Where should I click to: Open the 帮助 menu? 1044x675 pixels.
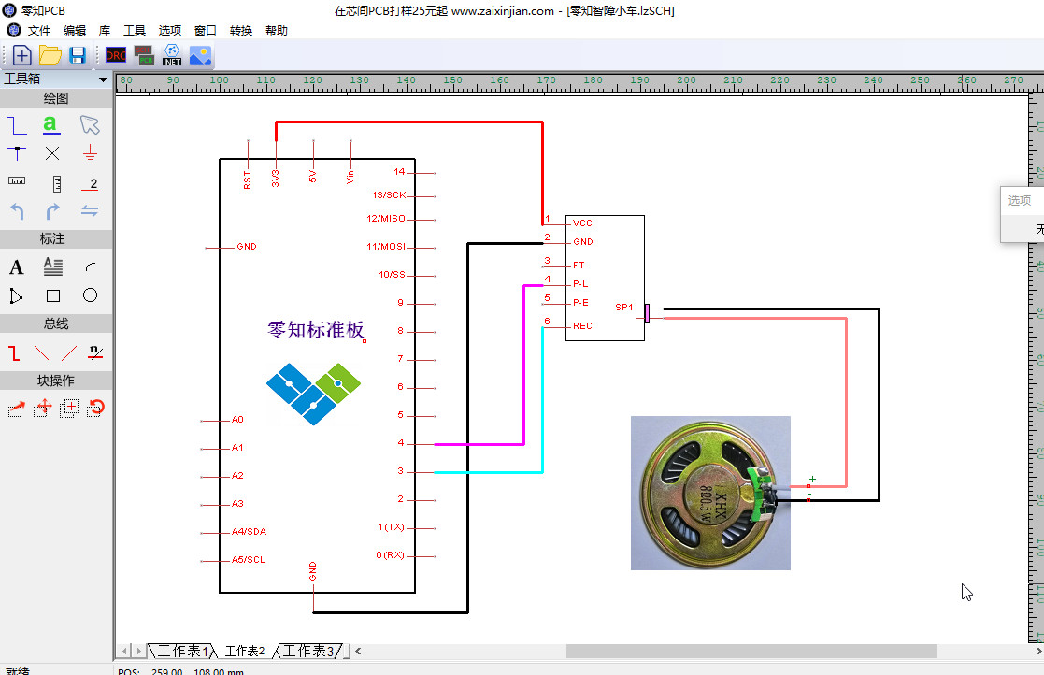[277, 31]
